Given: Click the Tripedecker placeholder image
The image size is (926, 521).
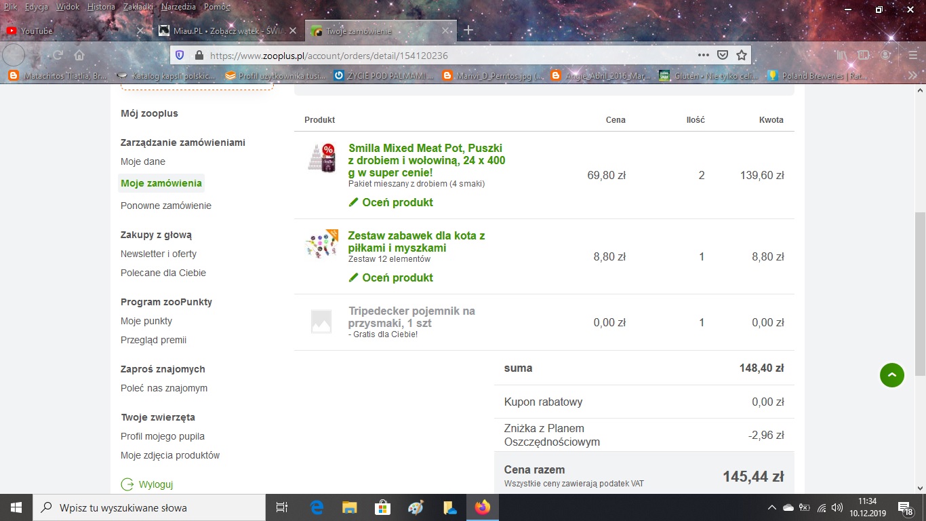Looking at the screenshot, I should [321, 321].
